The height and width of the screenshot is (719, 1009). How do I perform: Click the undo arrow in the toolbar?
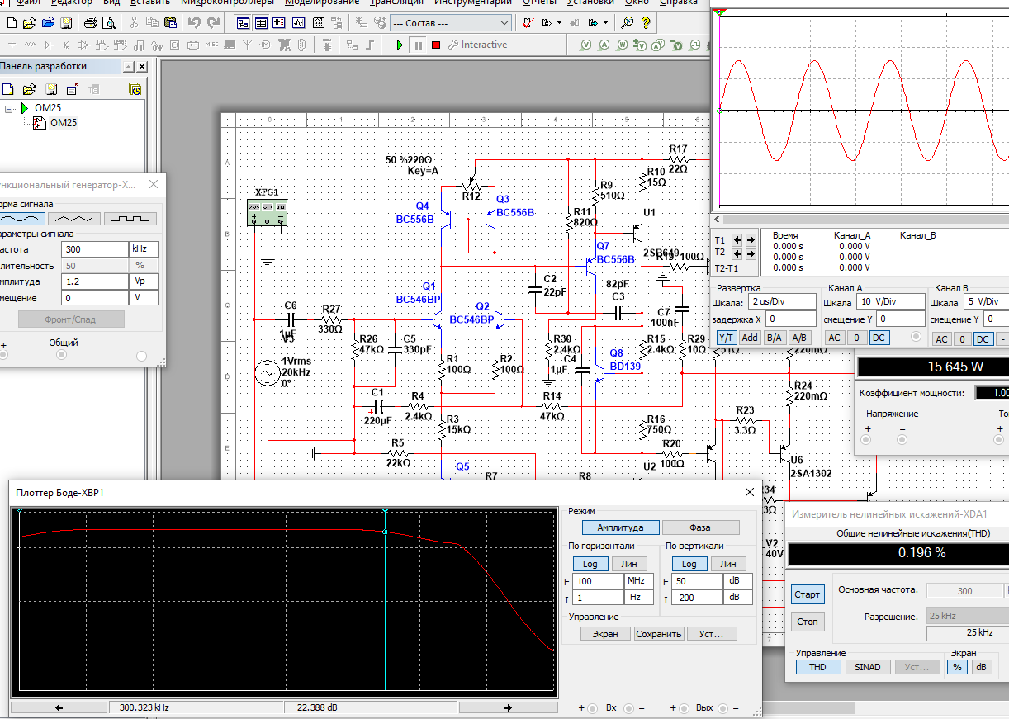coord(194,22)
